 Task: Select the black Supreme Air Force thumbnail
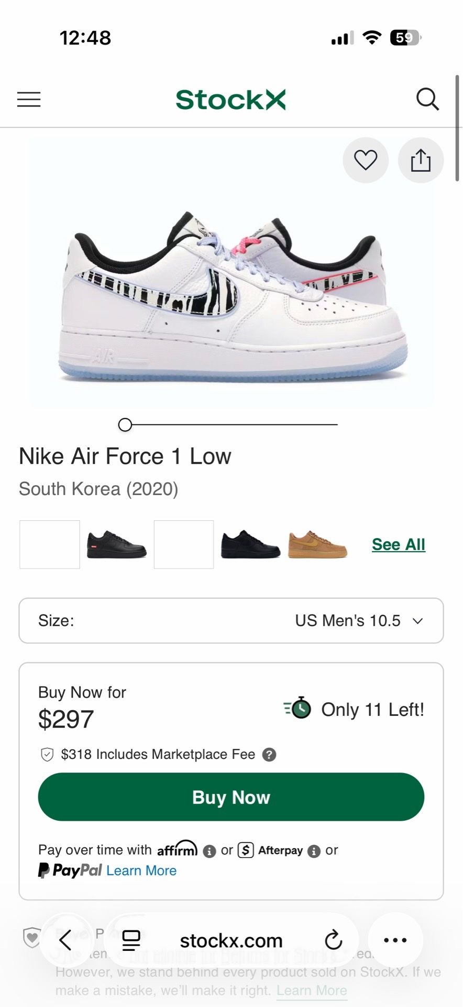(x=117, y=544)
